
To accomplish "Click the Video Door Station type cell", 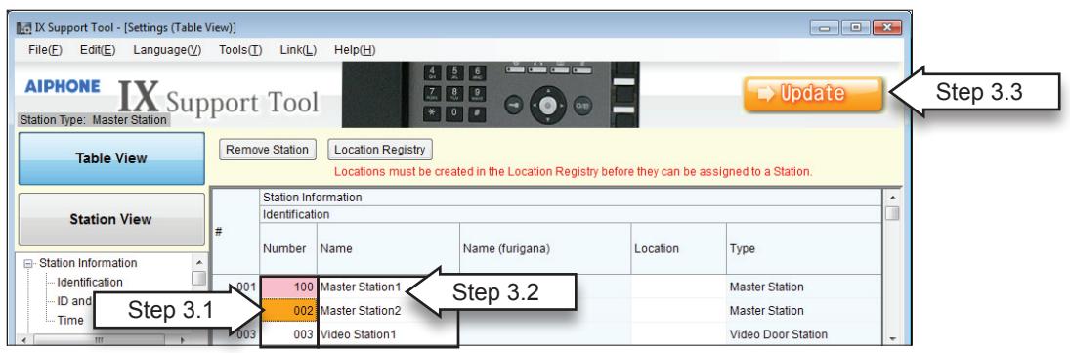I will (x=804, y=334).
